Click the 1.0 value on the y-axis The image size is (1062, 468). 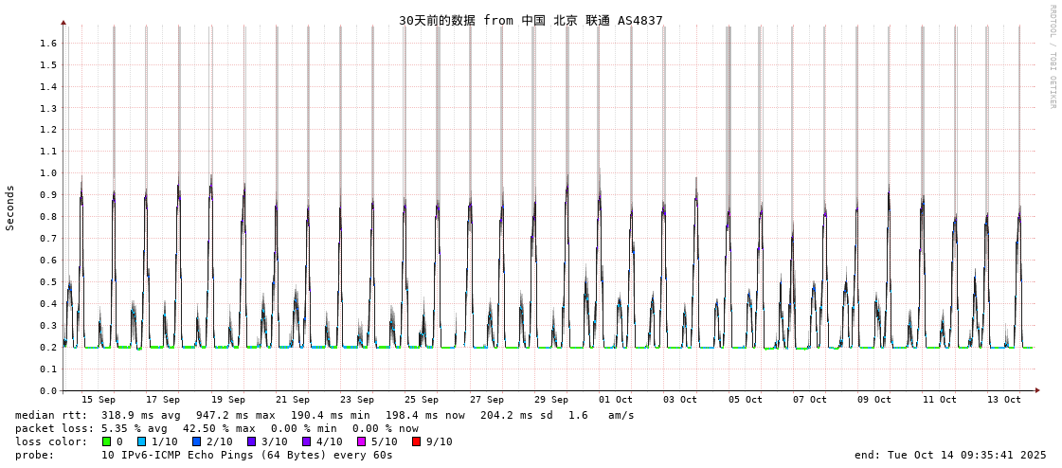pyautogui.click(x=48, y=173)
